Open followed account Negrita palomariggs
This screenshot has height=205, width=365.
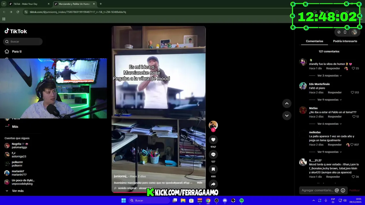coord(19,145)
